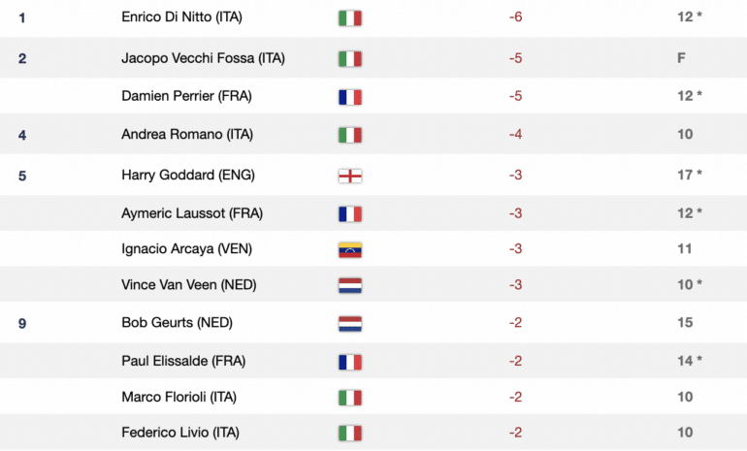Click the Italian flag next to Federico Livio
Screen dimensions: 747x451
click(349, 433)
